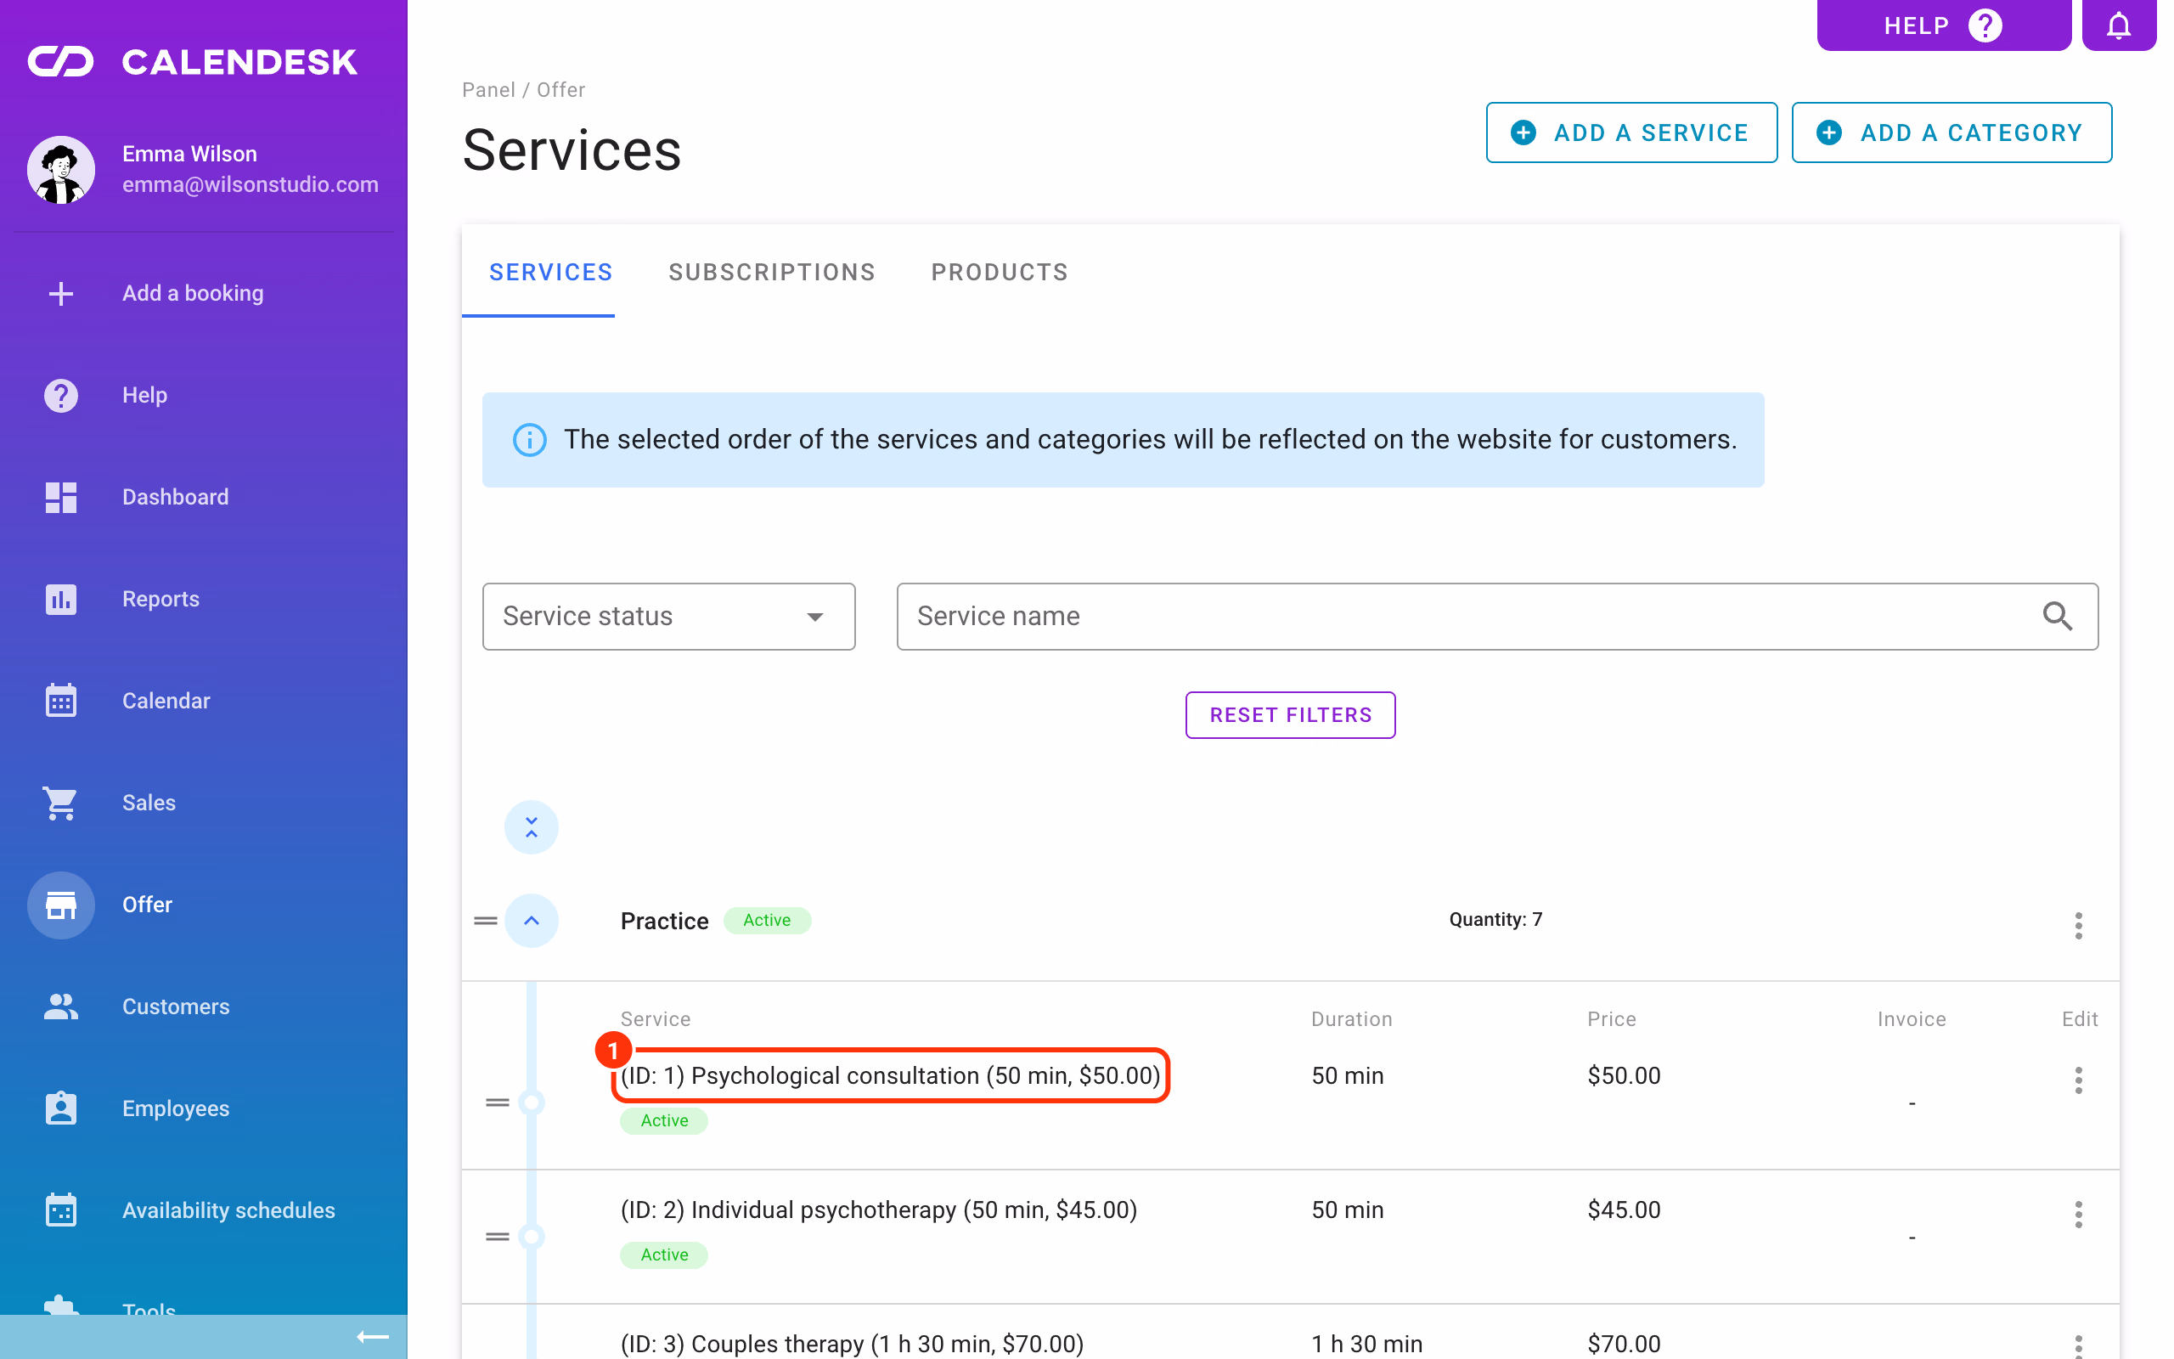The height and width of the screenshot is (1359, 2174).
Task: Open Emma Wilson's profile avatar
Action: 61,169
